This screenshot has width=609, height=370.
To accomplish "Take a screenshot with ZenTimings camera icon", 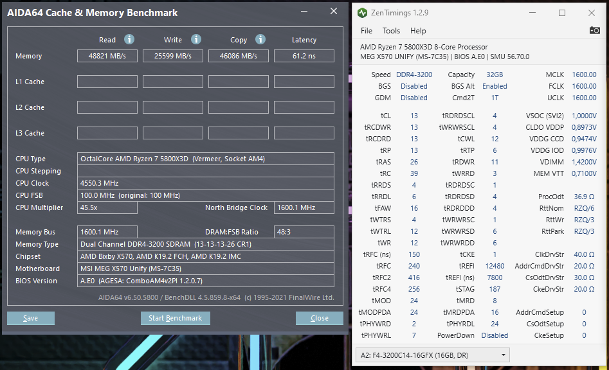I will (x=594, y=30).
